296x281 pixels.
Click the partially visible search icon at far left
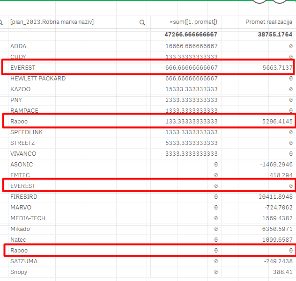coord(2,22)
